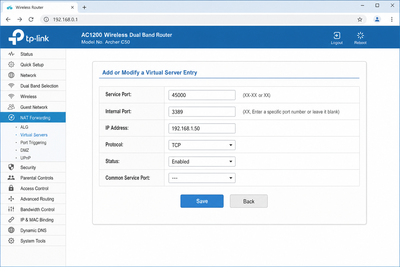Close the Wireless Router tab
The width and height of the screenshot is (400, 267).
tap(72, 7)
